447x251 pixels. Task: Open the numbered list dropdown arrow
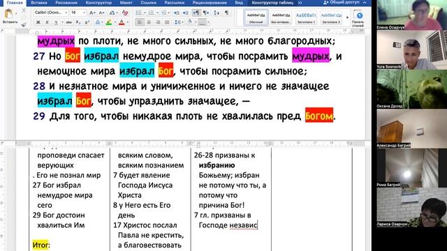[157, 13]
